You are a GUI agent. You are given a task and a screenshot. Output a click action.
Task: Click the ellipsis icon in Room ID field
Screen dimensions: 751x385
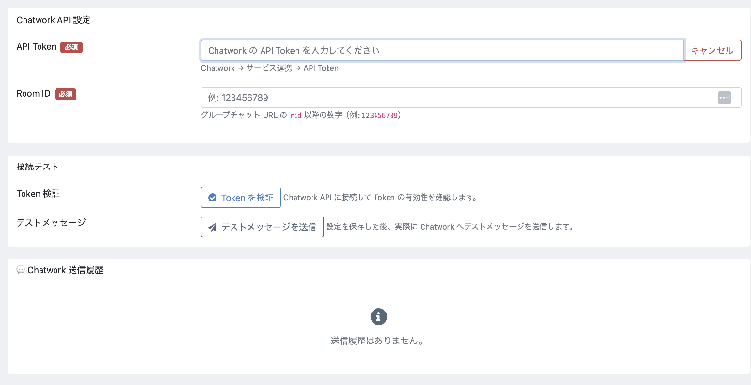point(725,98)
